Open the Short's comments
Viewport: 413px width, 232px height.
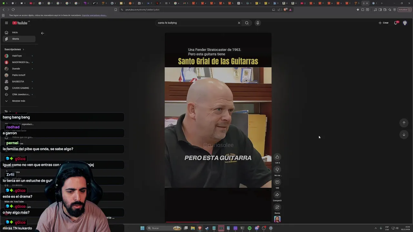pos(277,182)
